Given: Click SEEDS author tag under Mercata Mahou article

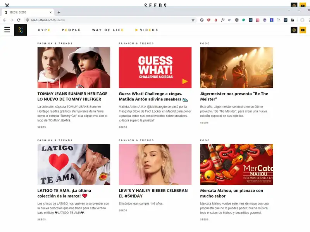Looking at the screenshot, I should [204, 220].
